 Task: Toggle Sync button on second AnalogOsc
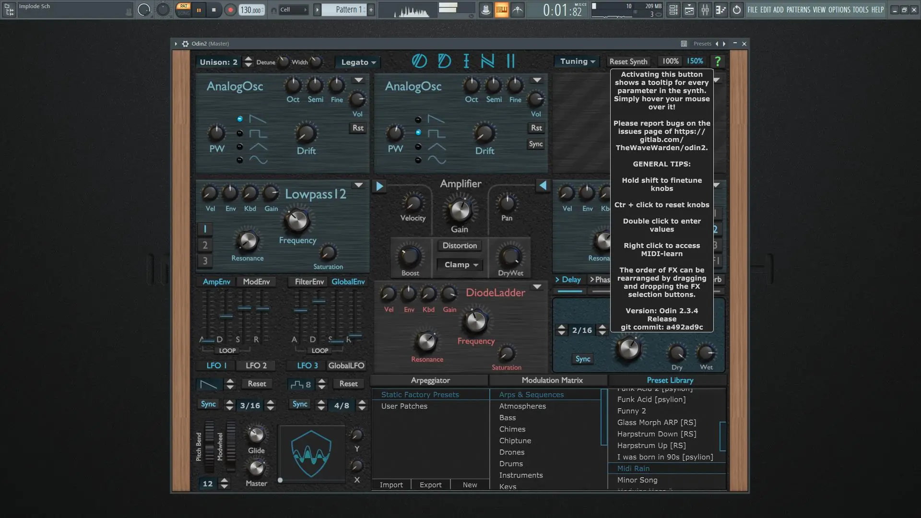point(536,144)
